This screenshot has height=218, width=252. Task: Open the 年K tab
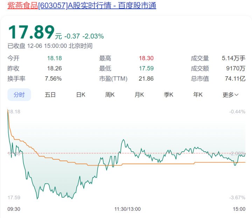tap(198, 95)
